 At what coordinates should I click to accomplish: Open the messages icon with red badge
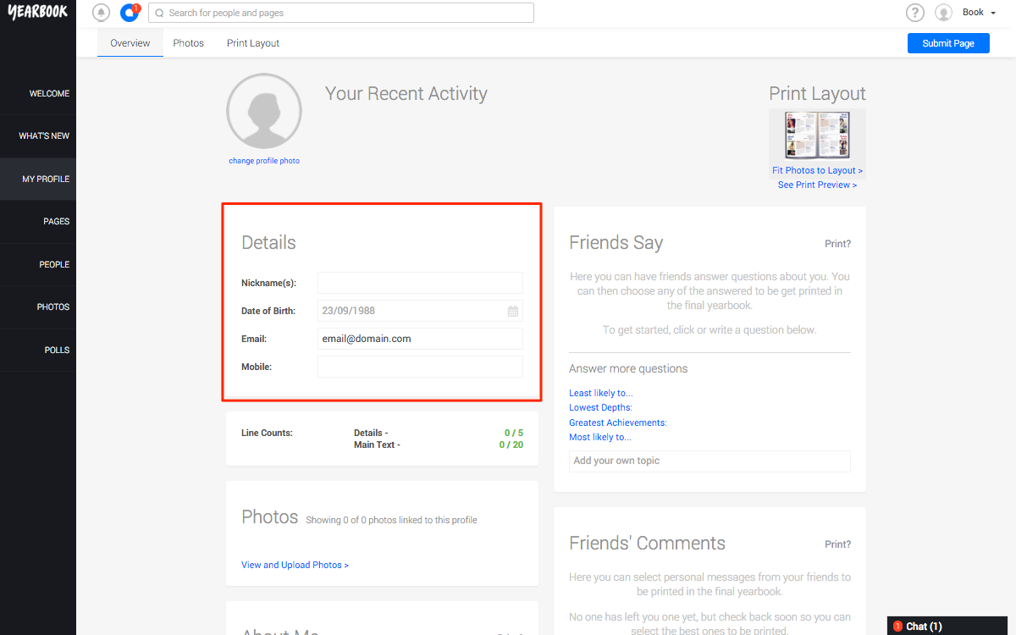pyautogui.click(x=130, y=13)
